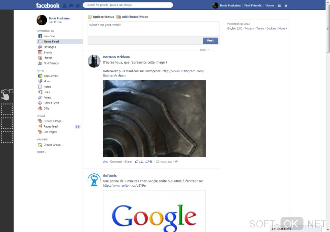Open the Privacy footer link
The width and height of the screenshot is (330, 232).
249,29
